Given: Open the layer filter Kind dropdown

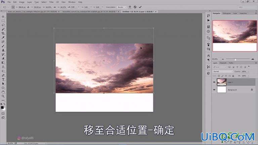Looking at the screenshot, I should pos(220,67).
